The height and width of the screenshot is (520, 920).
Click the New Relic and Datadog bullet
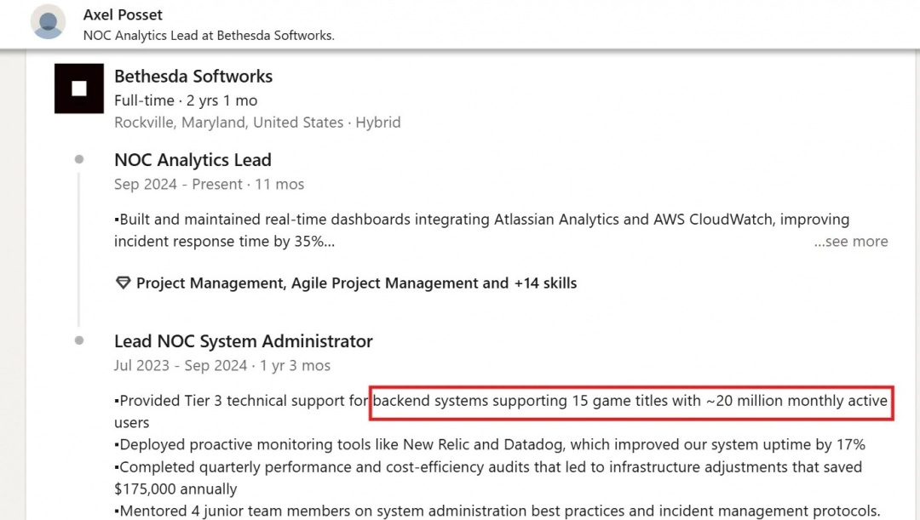coord(490,445)
